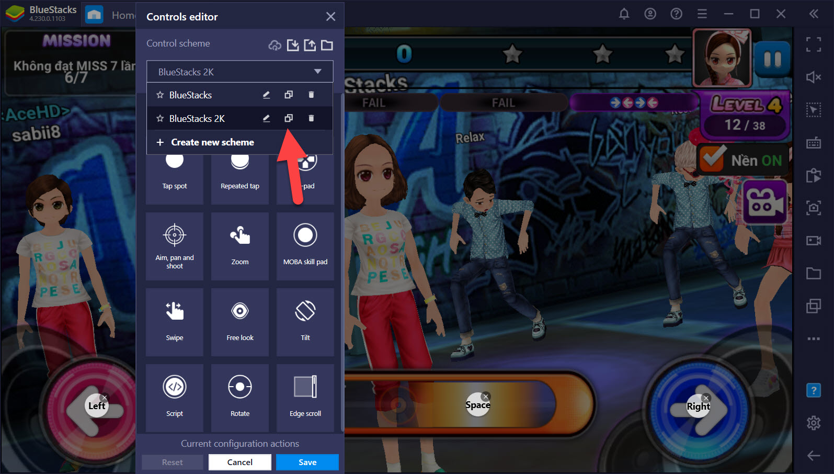This screenshot has width=834, height=474.
Task: Click the player avatar thumbnail
Action: click(x=722, y=58)
